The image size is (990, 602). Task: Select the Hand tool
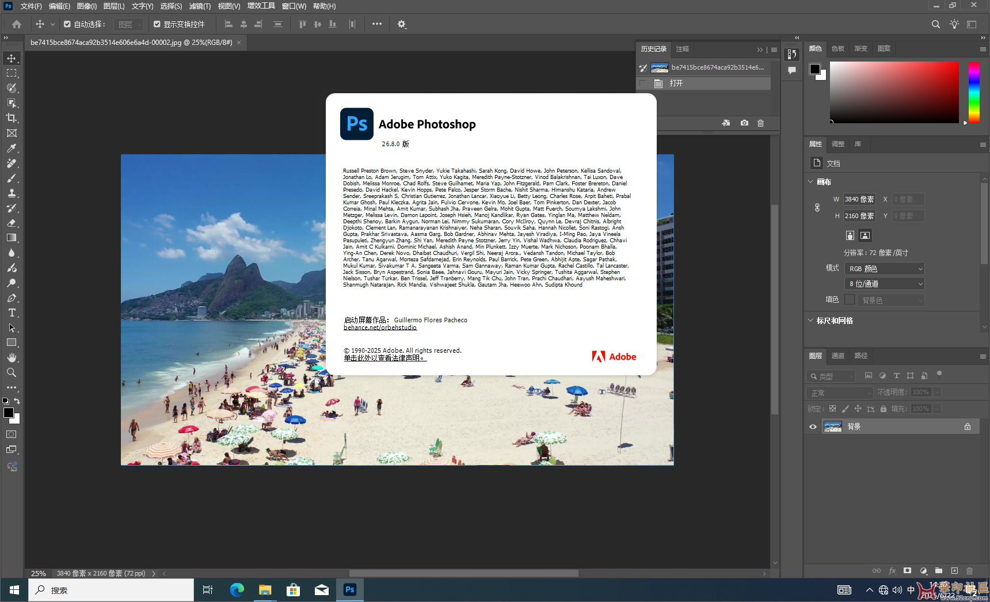(x=12, y=357)
